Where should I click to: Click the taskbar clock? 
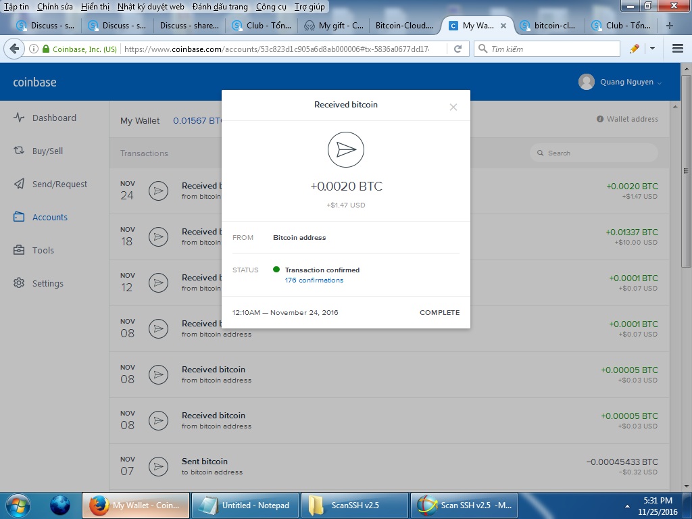(658, 505)
